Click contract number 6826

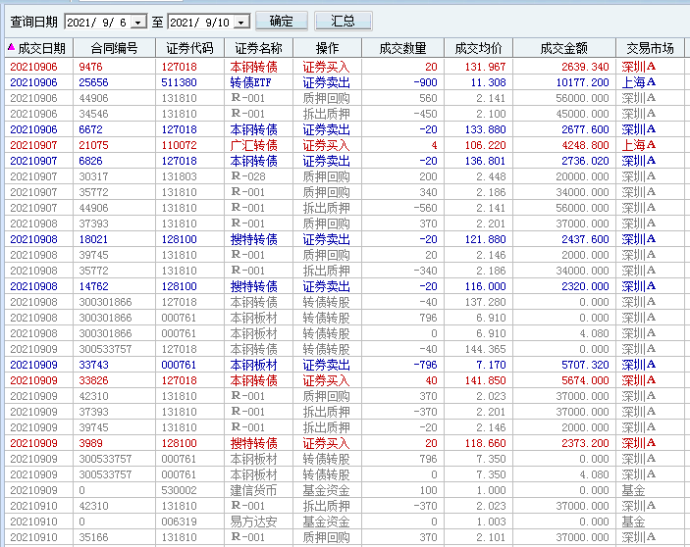pos(90,161)
